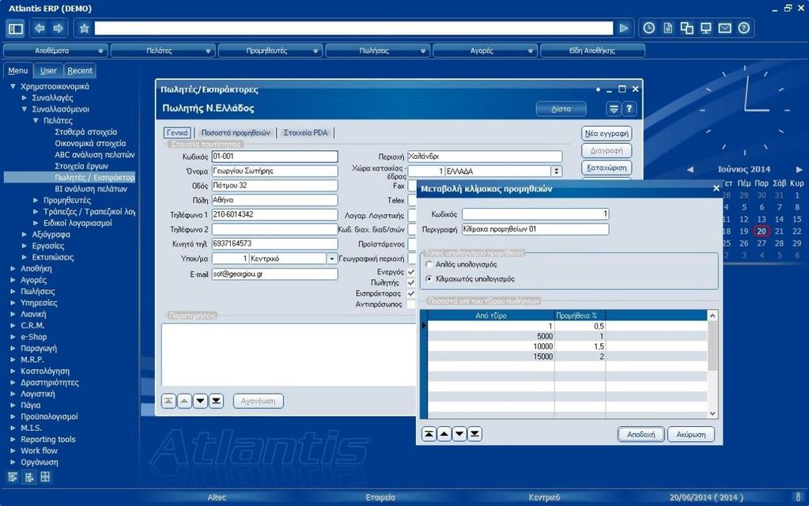Toggle the Εισπράκτορας checkbox
Viewport: 809px width, 506px height.
[410, 293]
